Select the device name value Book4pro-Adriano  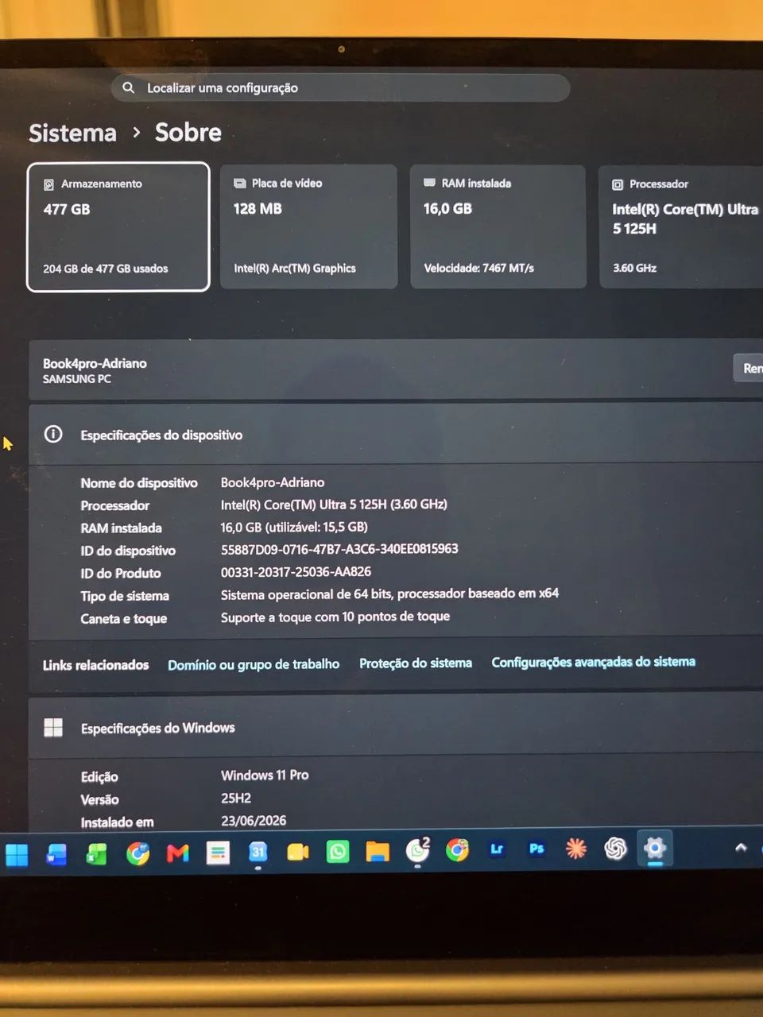pos(273,482)
